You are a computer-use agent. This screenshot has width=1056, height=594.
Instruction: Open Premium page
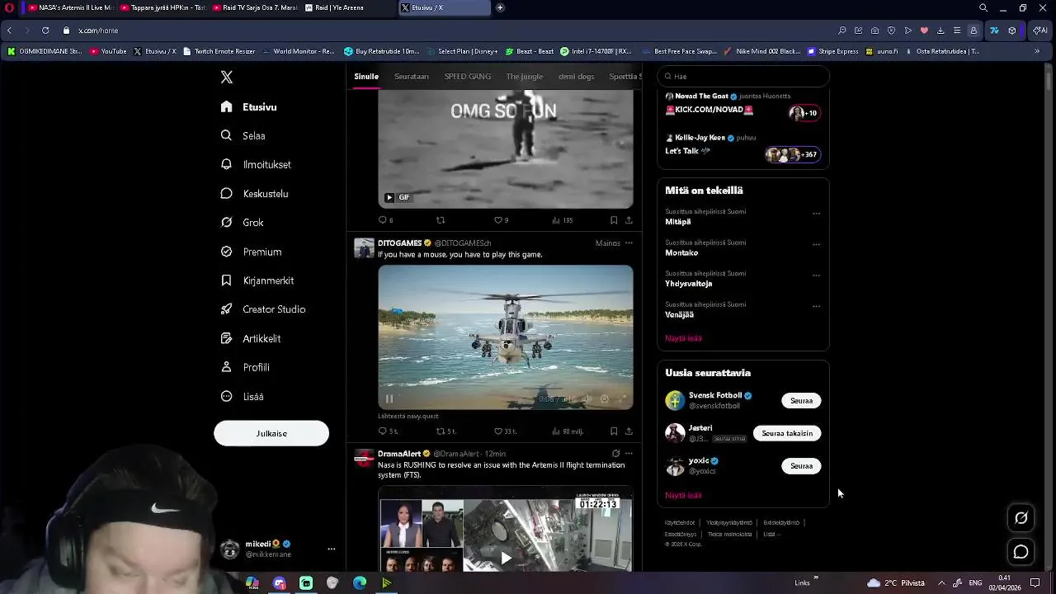pyautogui.click(x=252, y=252)
